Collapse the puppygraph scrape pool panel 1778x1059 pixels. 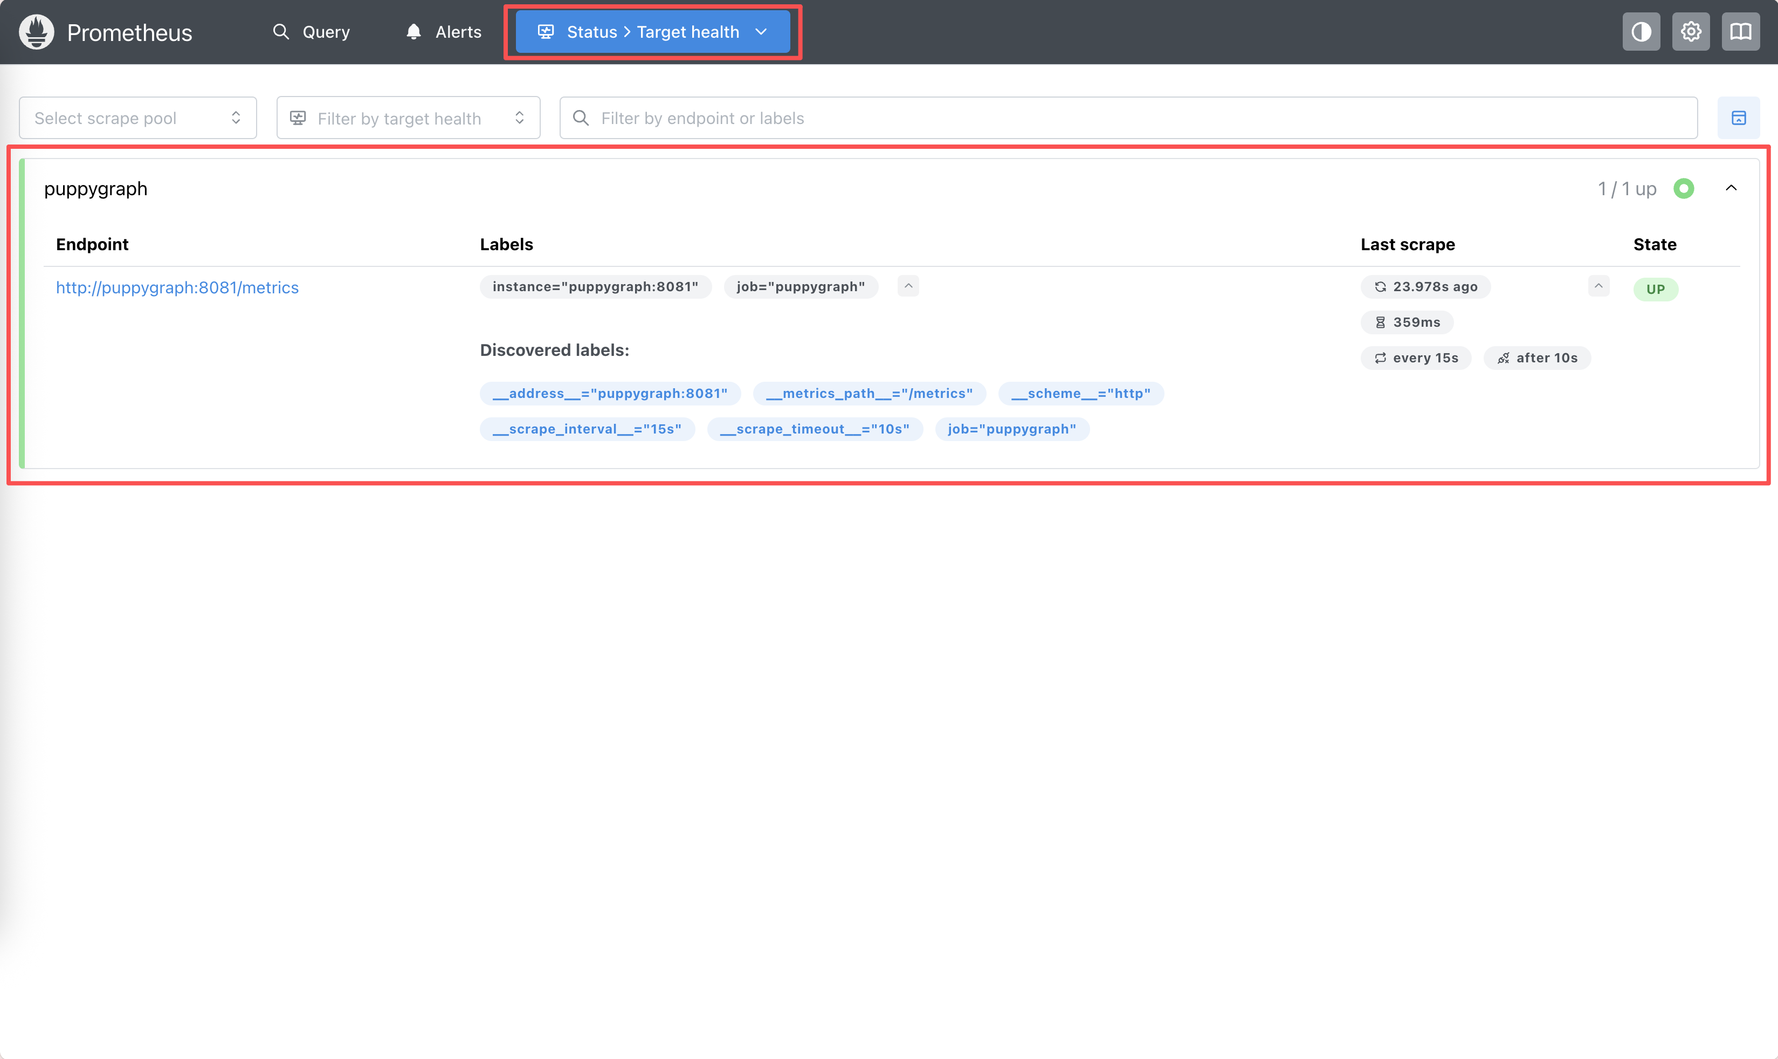[1731, 188]
